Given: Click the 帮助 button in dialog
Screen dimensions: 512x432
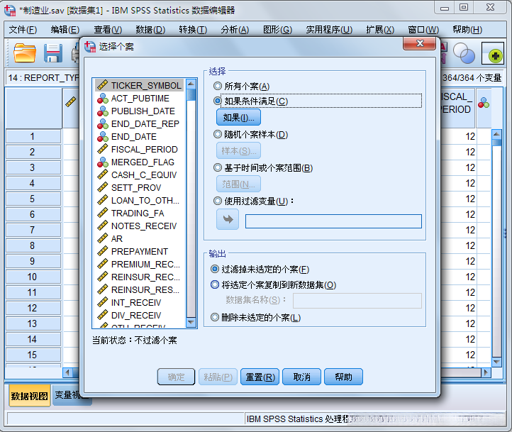Looking at the screenshot, I should coord(343,377).
